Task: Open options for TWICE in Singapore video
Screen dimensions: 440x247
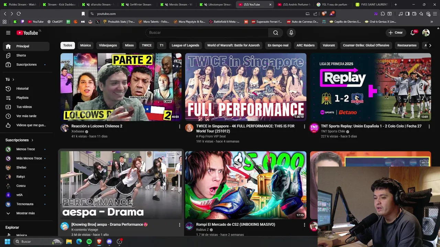Action: (x=304, y=127)
